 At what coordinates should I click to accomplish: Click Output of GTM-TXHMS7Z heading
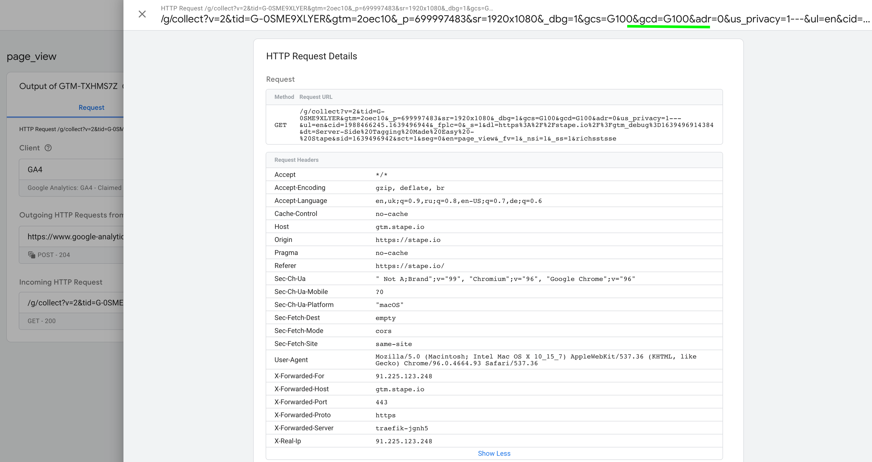68,86
